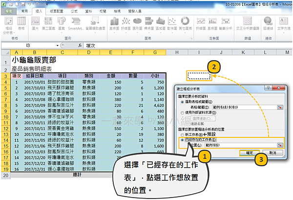
Task: Click the 選擇連線 button
Action: pyautogui.click(x=203, y=118)
